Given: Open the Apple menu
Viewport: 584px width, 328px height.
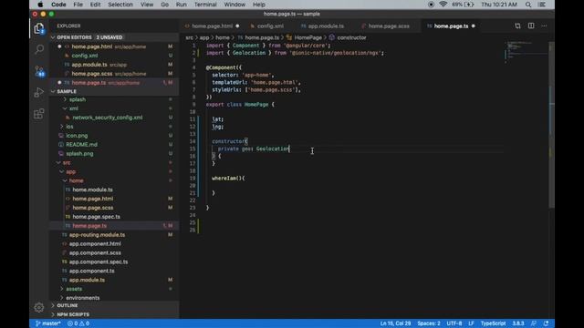Looking at the screenshot, I should pyautogui.click(x=40, y=5).
